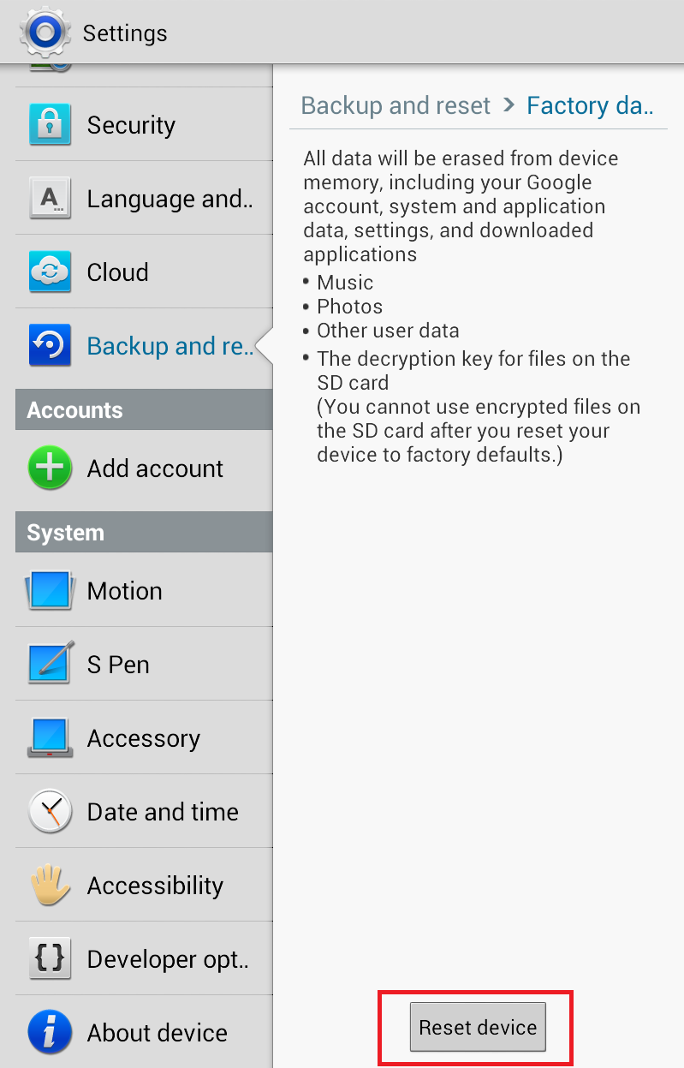Tap the Security padlock icon
684x1068 pixels.
point(51,124)
